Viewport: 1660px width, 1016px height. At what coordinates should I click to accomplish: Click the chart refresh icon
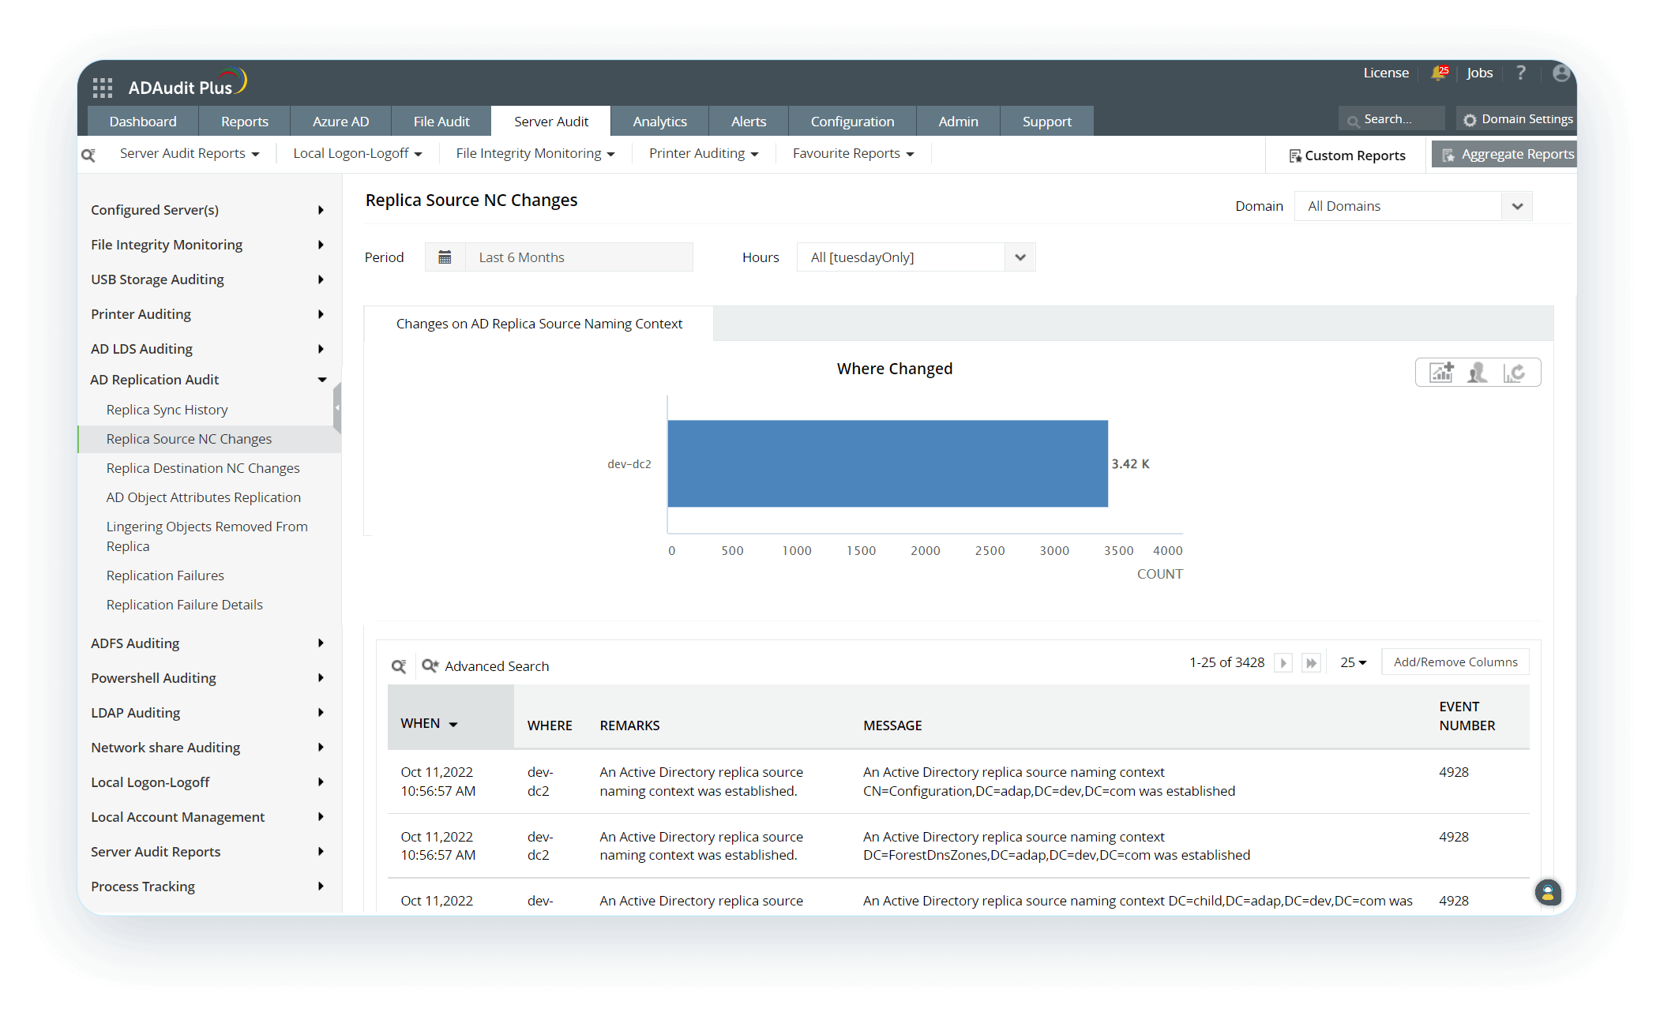click(x=1514, y=373)
